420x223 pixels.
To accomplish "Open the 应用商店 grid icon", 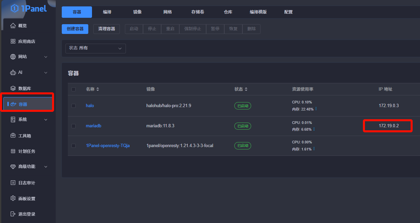I will coord(13,41).
